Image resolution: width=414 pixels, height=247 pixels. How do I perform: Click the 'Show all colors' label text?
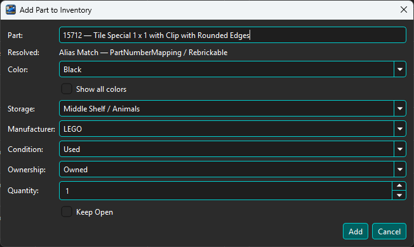pyautogui.click(x=101, y=89)
